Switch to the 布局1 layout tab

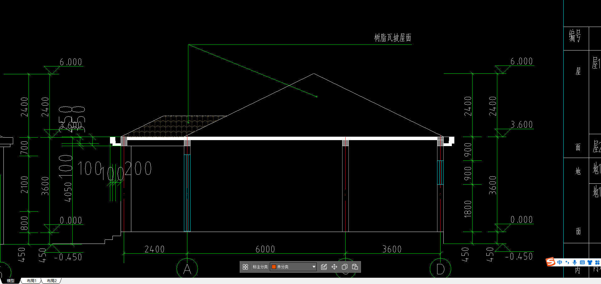pyautogui.click(x=32, y=281)
